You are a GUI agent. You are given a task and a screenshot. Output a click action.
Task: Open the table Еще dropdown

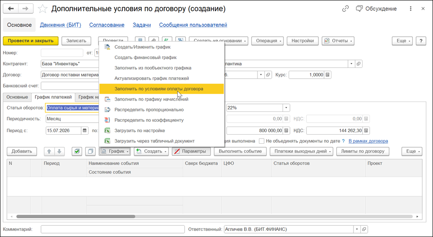[412, 151]
